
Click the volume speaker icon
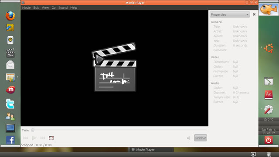[x=189, y=138]
